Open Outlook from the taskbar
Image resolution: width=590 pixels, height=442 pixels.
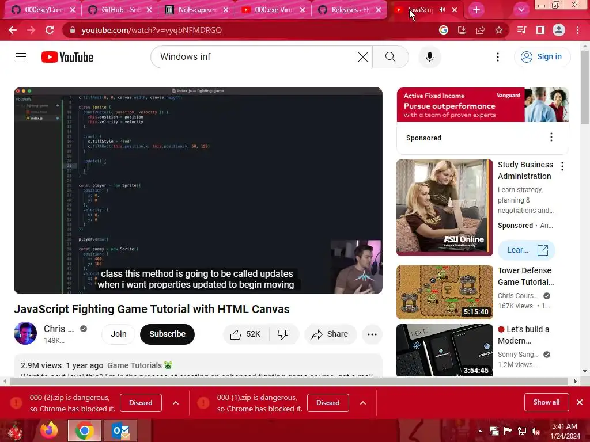(120, 430)
